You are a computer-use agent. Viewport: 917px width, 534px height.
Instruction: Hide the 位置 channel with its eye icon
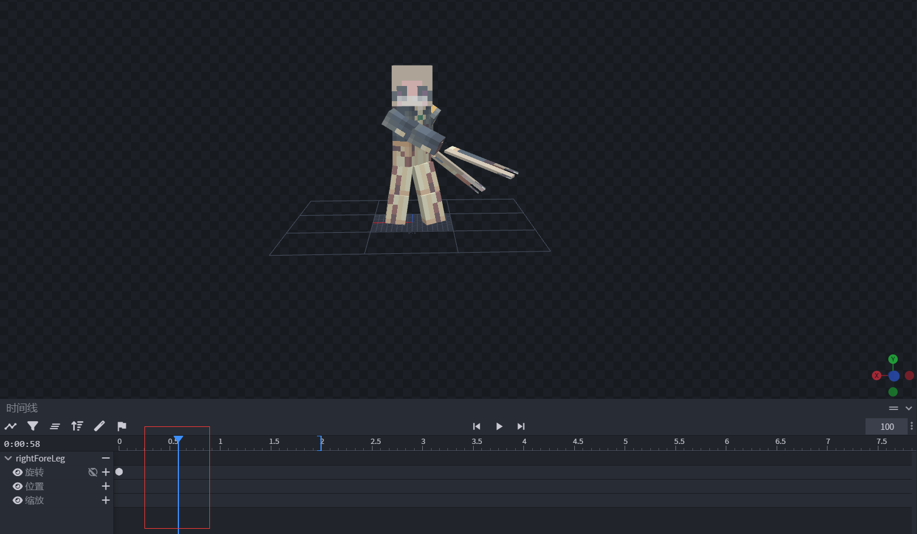tap(18, 486)
